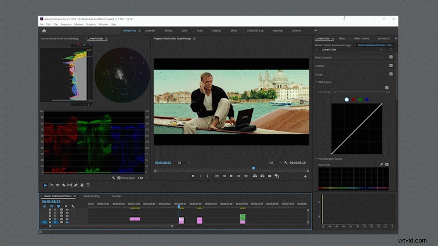Select the white luma curve swatch
The height and width of the screenshot is (246, 438).
tap(347, 100)
